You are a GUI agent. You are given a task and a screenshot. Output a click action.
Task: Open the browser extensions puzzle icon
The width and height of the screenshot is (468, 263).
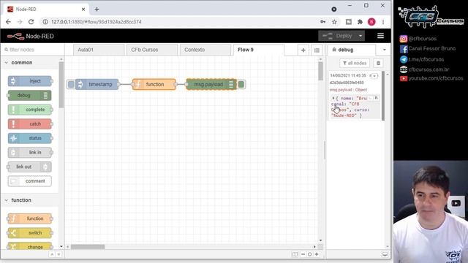[360, 22]
